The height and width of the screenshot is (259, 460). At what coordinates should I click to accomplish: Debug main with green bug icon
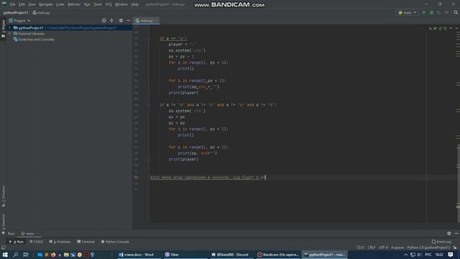431,13
